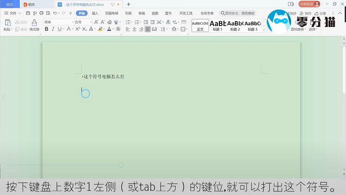The image size is (346, 195).
Task: Click the 访客登录 guest login button
Action: [309, 4]
